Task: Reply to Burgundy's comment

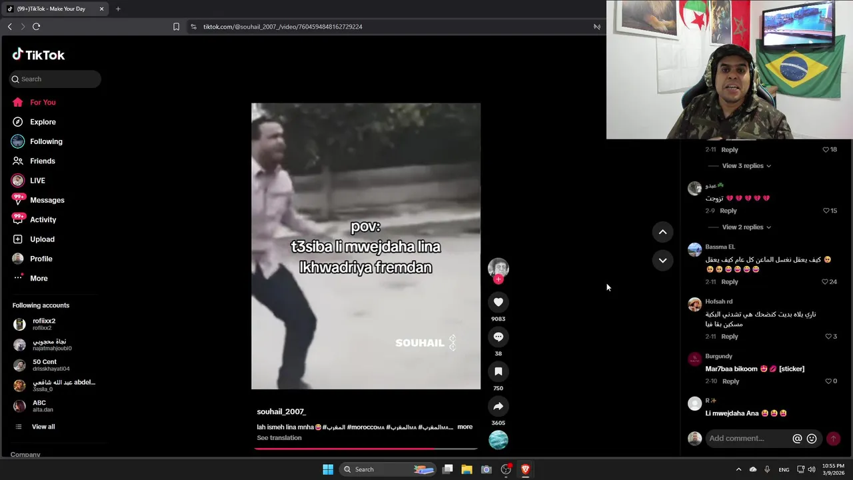Action: point(730,381)
